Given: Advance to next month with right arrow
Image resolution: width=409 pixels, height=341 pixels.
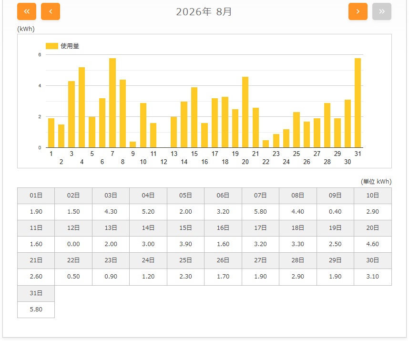Looking at the screenshot, I should 358,11.
